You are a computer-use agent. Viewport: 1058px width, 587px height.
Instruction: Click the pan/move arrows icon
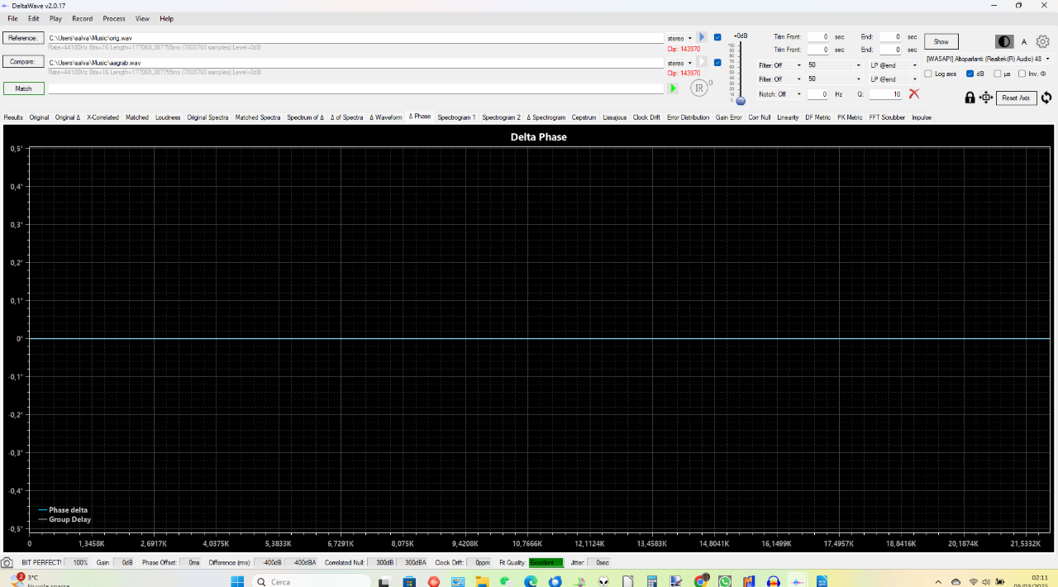pyautogui.click(x=986, y=98)
